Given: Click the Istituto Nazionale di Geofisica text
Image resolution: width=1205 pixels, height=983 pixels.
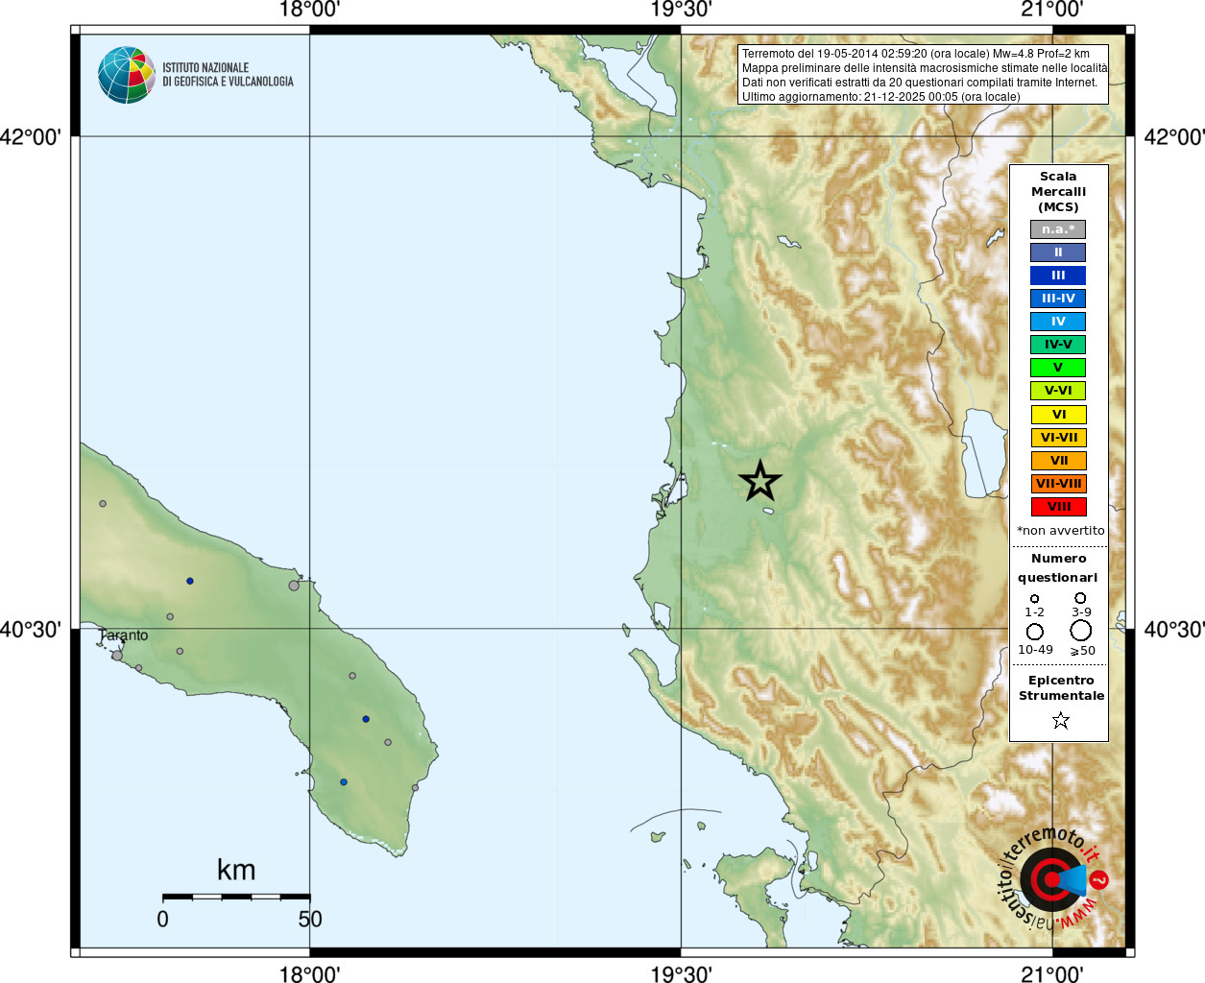Looking at the screenshot, I should point(229,75).
